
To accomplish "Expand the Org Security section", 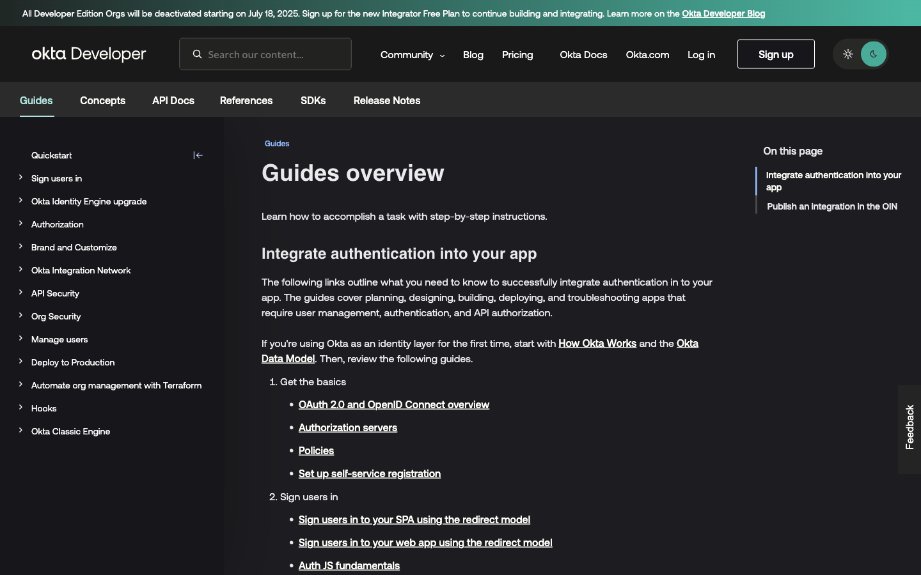I will coord(20,316).
